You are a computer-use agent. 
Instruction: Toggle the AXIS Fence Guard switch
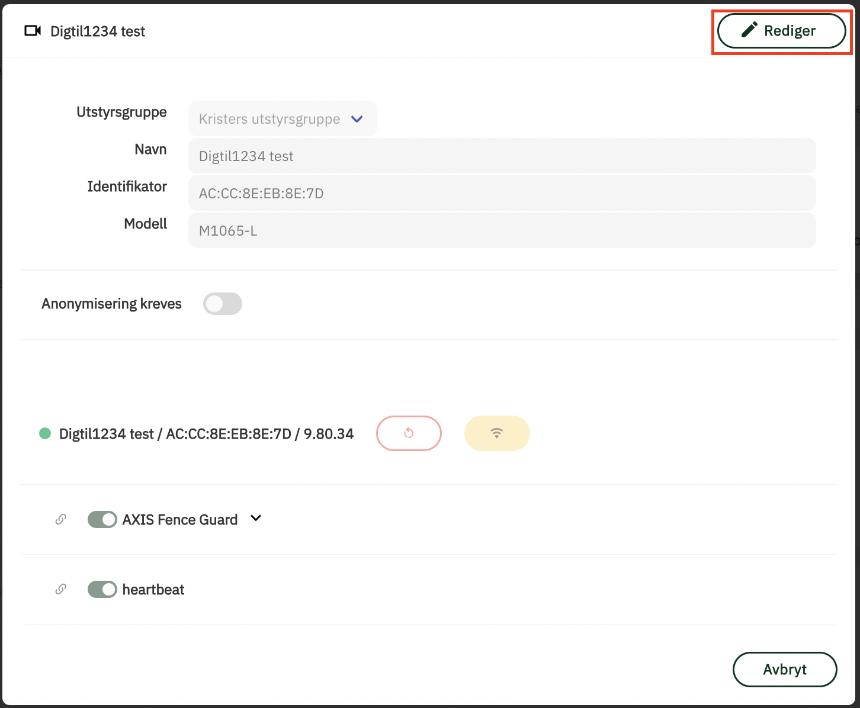click(x=102, y=520)
